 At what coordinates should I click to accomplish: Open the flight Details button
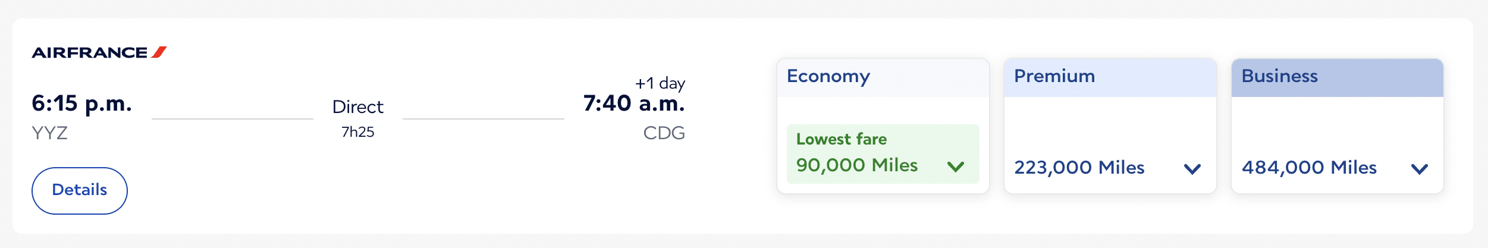click(x=80, y=190)
